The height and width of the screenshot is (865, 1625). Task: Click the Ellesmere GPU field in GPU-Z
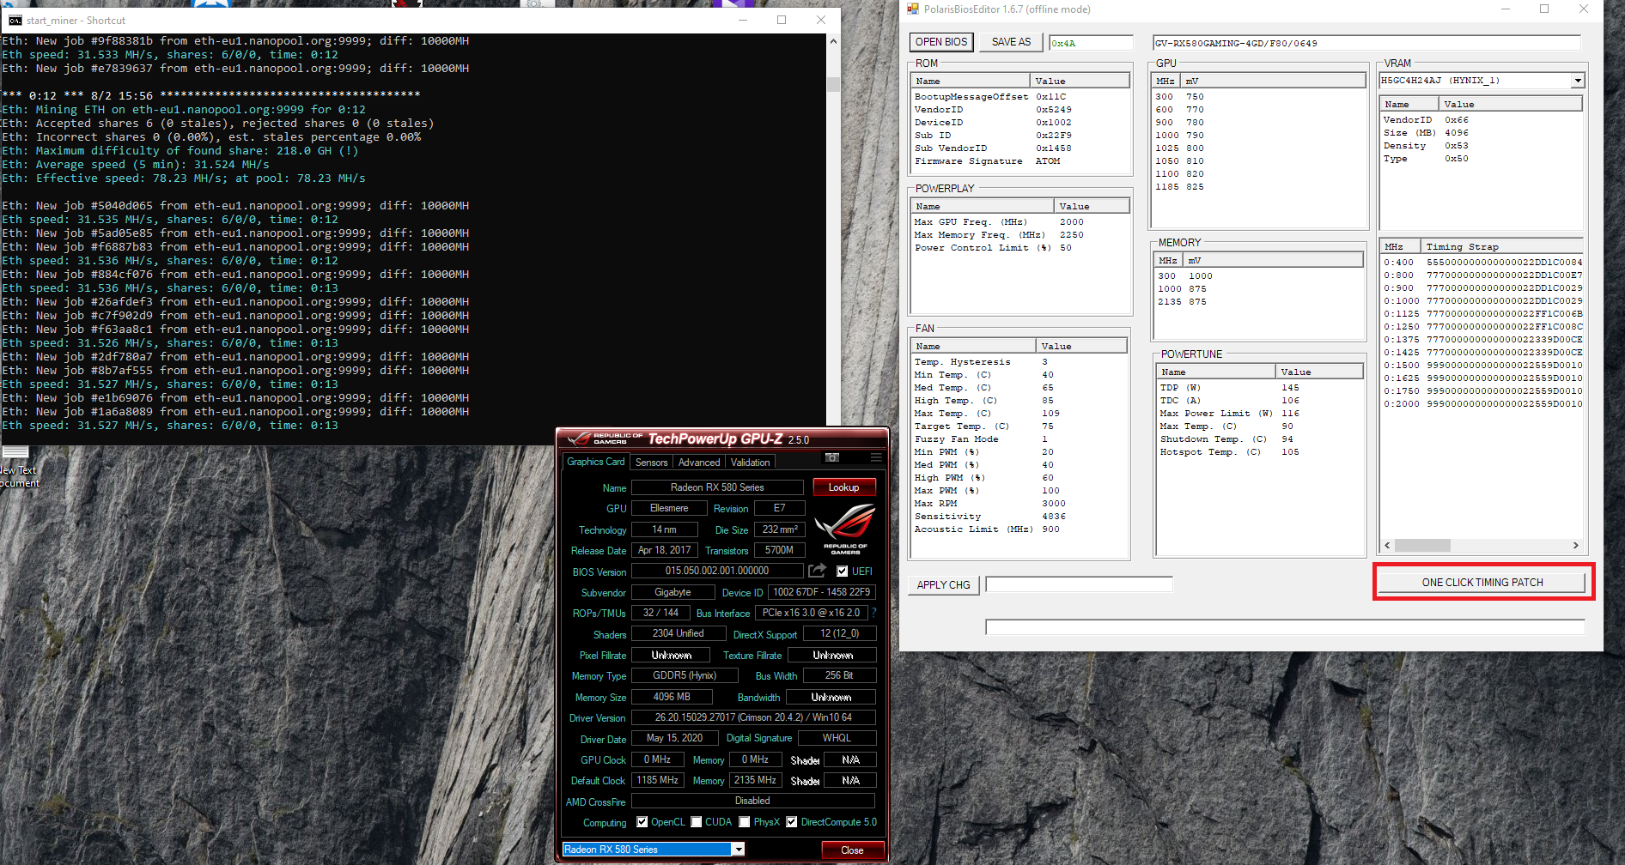[669, 508]
